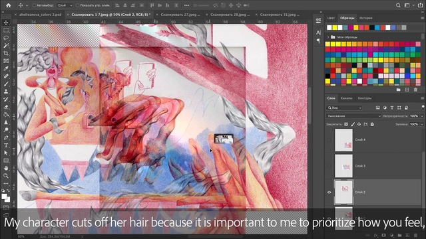
Task: Click the Home icon
Action: coord(9,5)
